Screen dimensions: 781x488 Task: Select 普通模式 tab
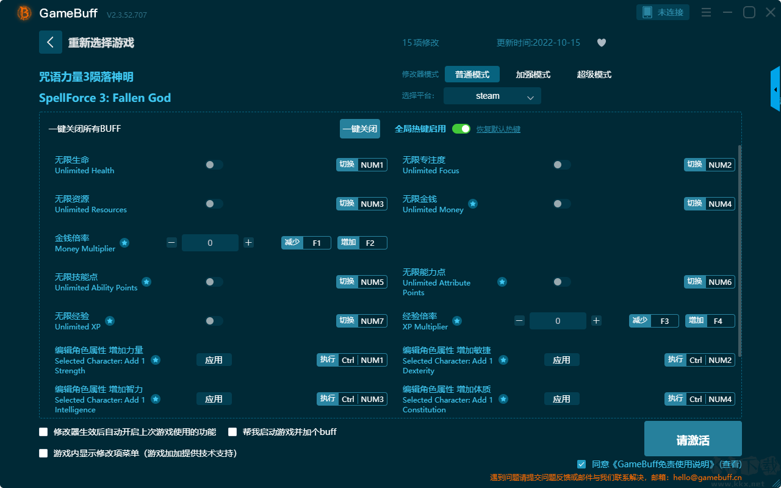(x=472, y=74)
